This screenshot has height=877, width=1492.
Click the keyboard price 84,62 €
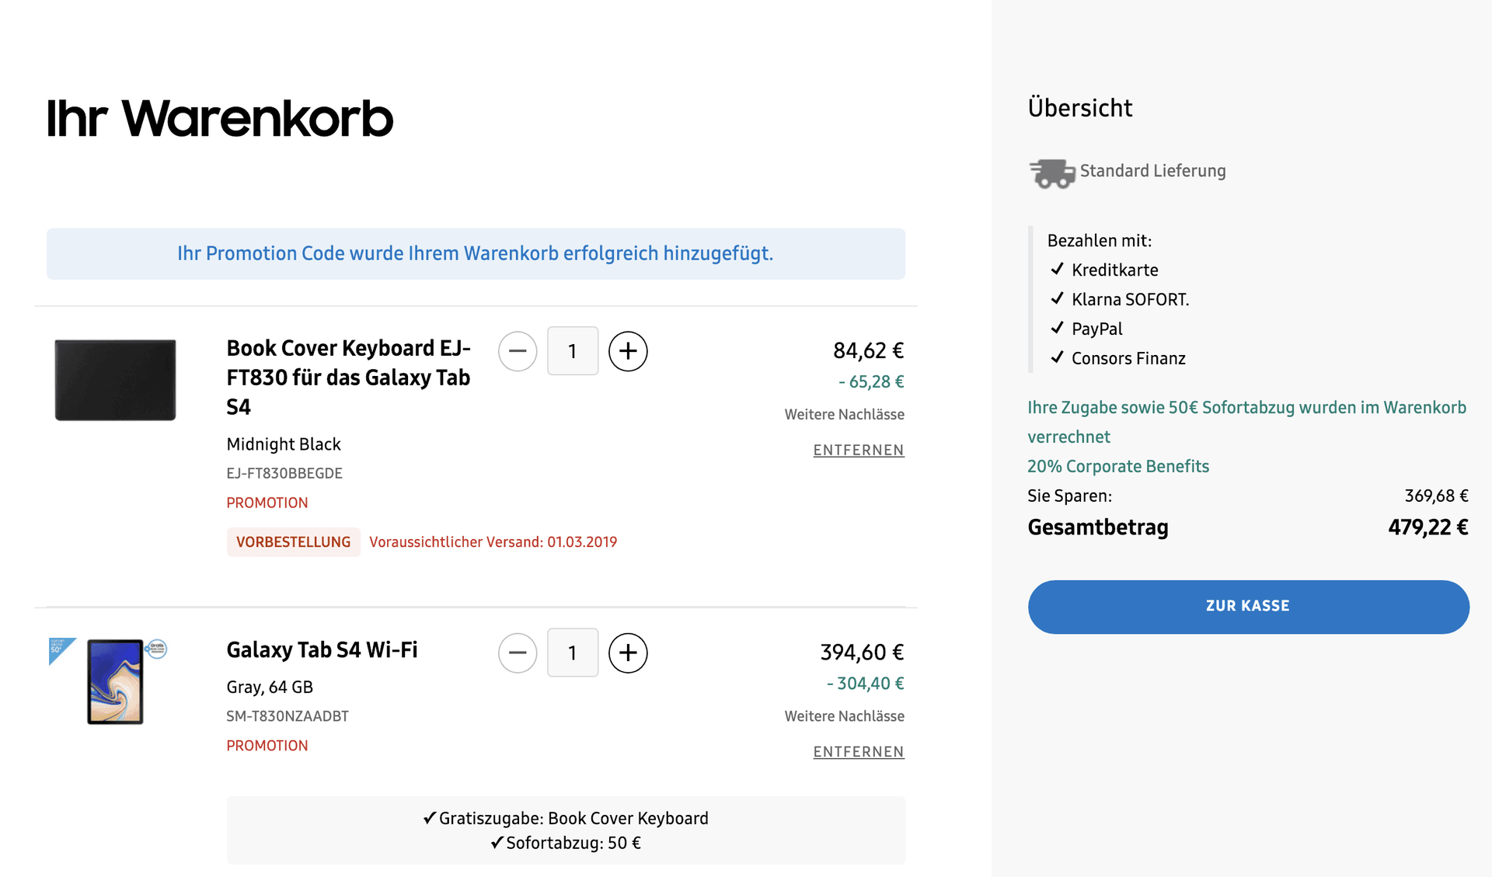[868, 351]
